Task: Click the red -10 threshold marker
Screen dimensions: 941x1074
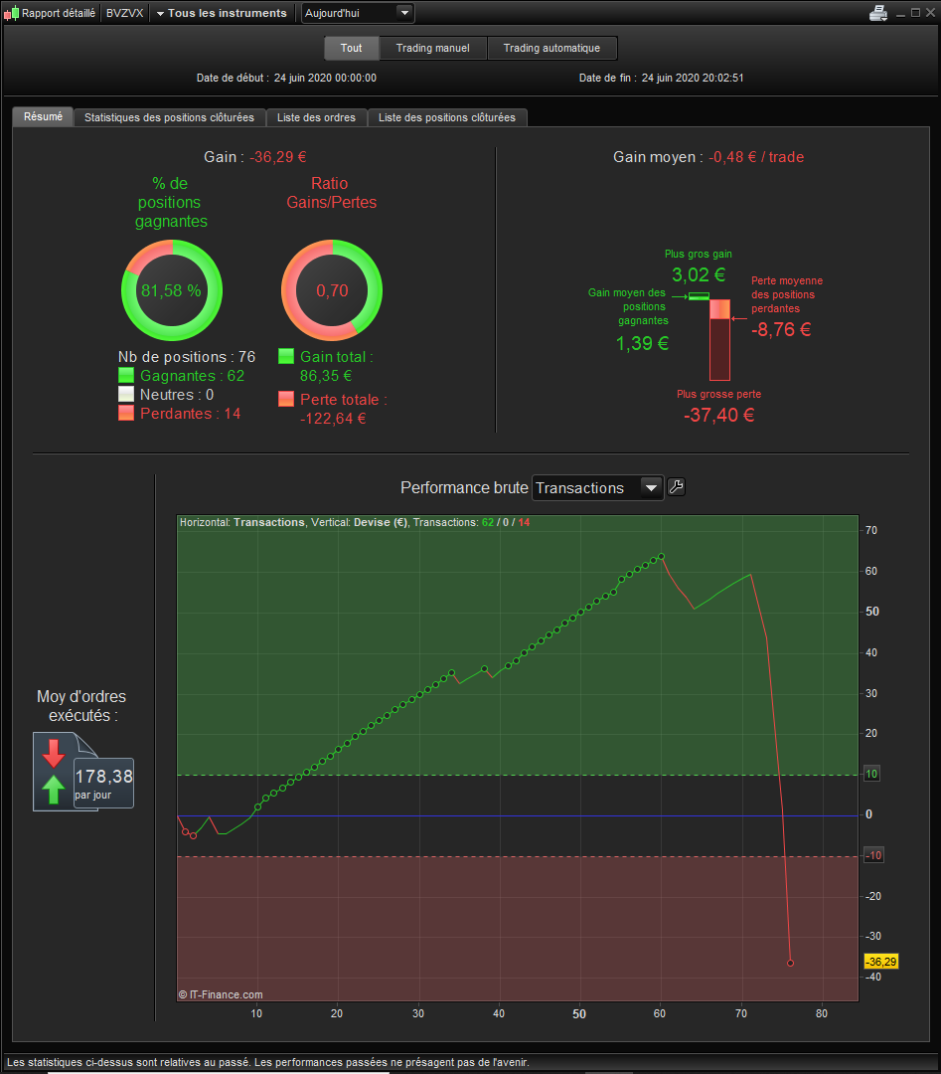Action: pos(873,855)
